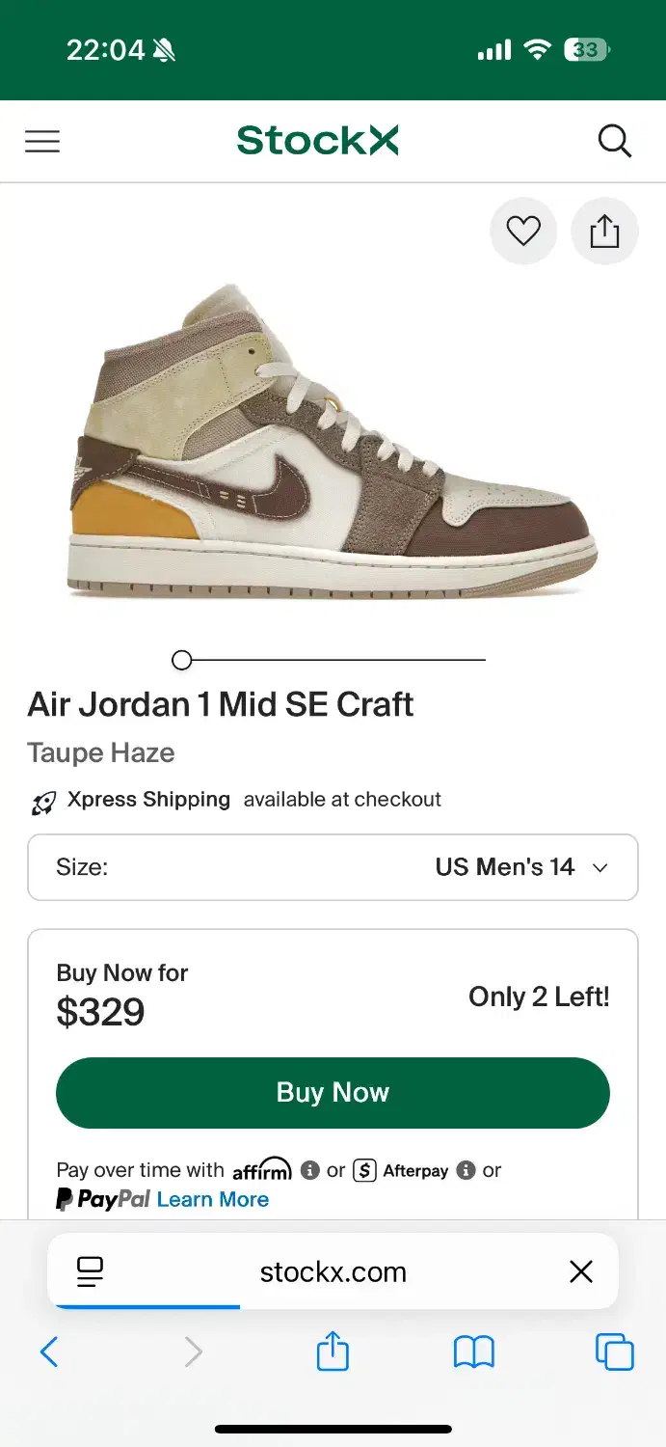Open Safari page settings icon

[90, 1271]
